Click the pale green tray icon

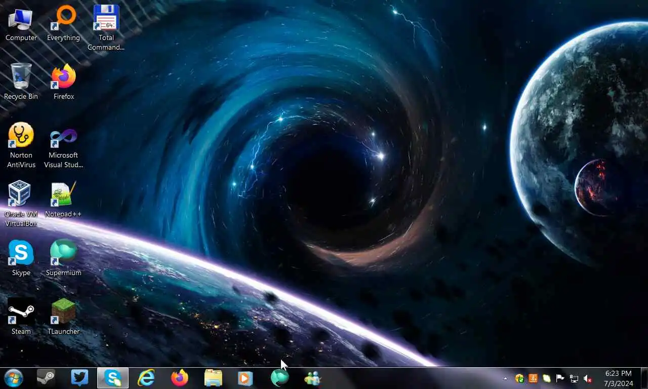coord(547,378)
